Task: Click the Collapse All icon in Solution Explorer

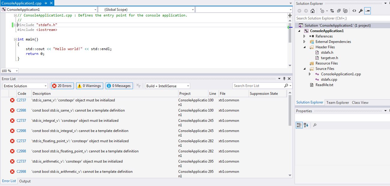Action: (x=338, y=11)
